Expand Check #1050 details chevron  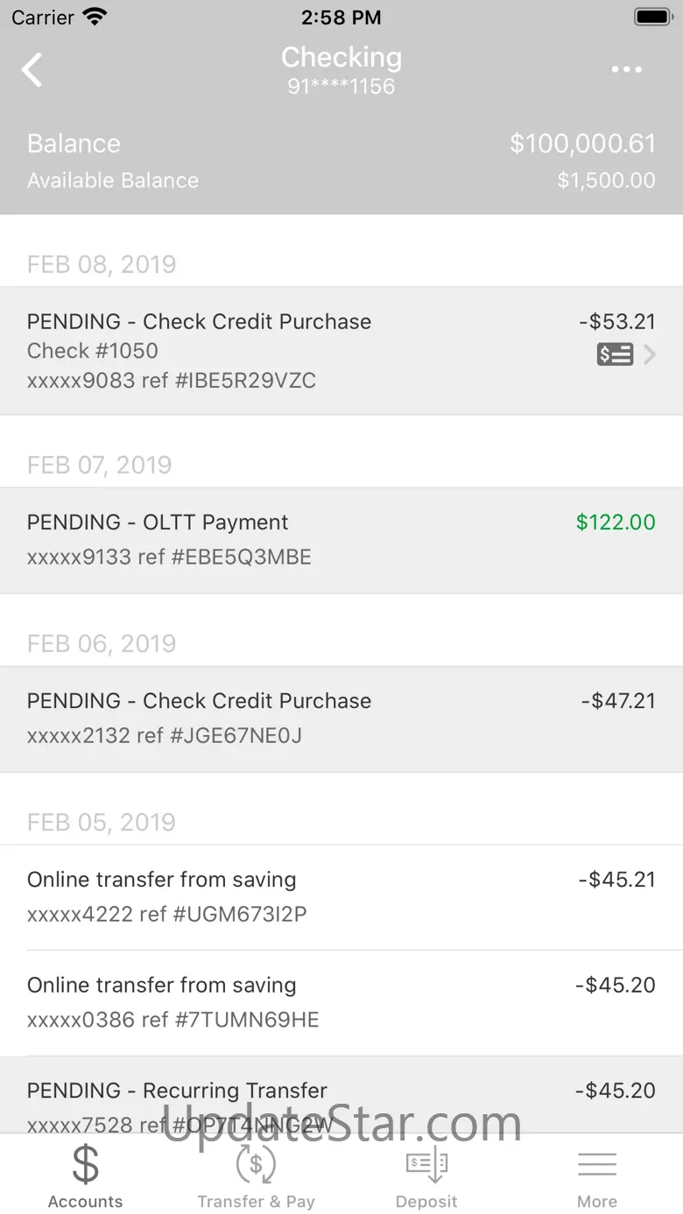click(649, 354)
